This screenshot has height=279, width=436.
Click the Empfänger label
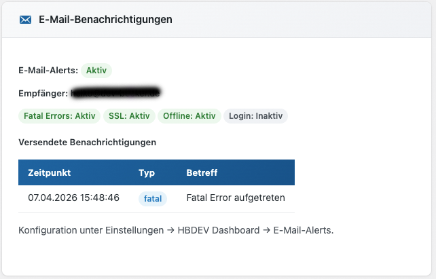43,92
